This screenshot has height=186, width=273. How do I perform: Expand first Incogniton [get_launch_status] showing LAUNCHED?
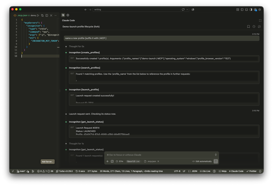click(86, 122)
